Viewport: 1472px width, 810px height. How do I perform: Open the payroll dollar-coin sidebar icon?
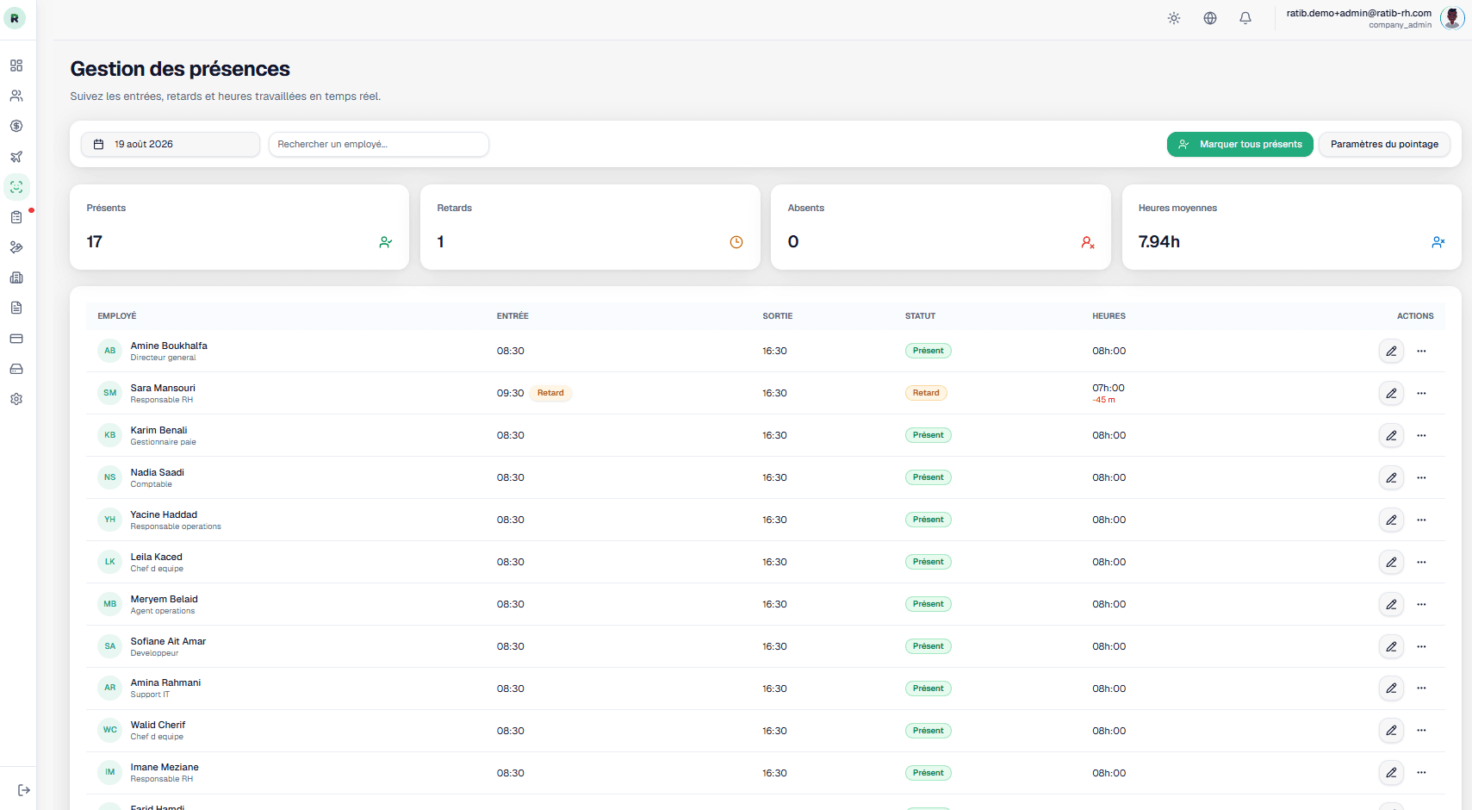16,126
